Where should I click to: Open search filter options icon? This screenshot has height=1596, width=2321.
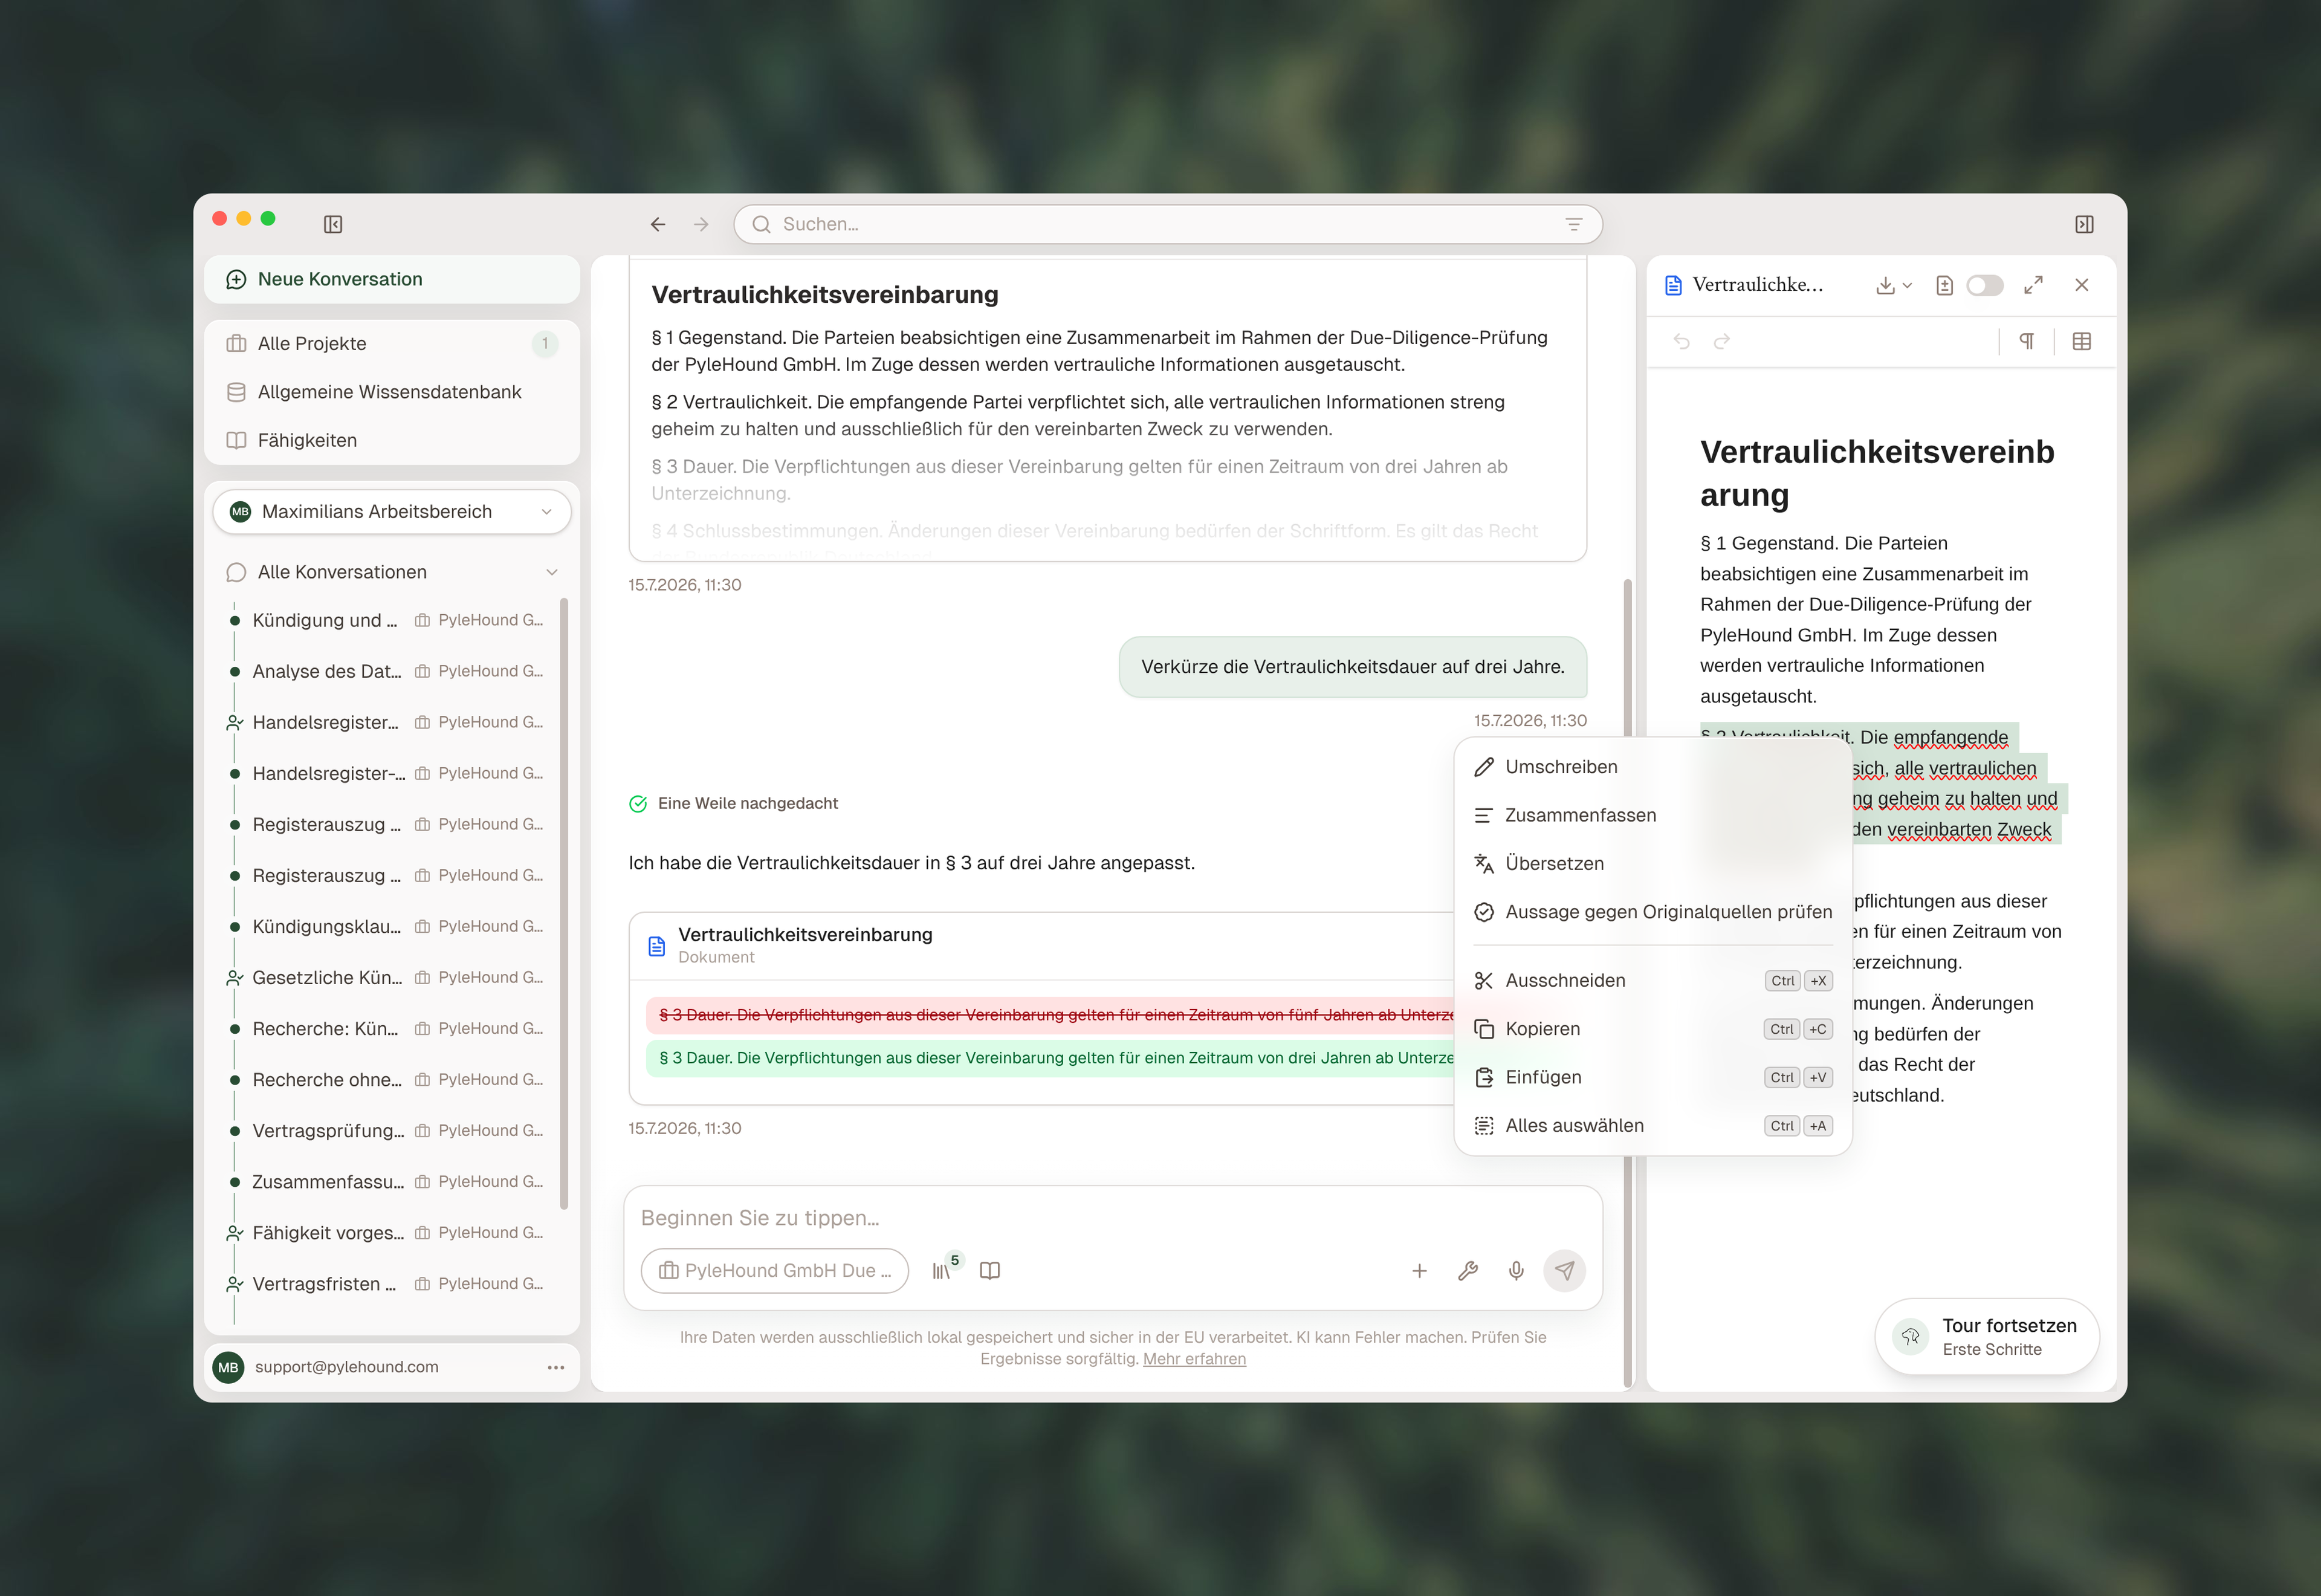(1573, 224)
